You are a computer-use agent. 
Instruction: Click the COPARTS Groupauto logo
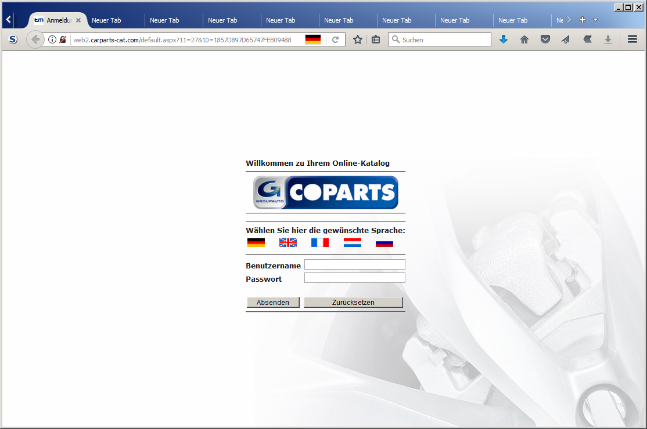pos(326,192)
